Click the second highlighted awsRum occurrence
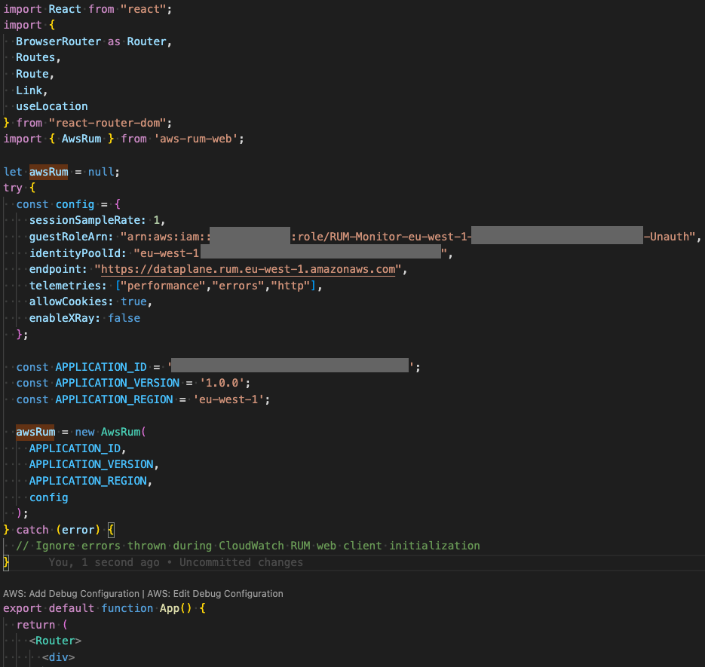The height and width of the screenshot is (667, 705). coord(35,431)
